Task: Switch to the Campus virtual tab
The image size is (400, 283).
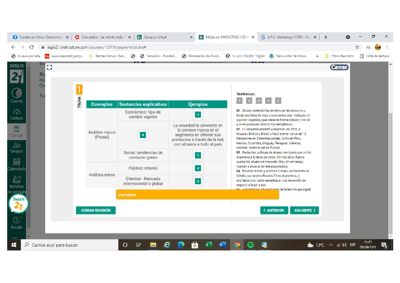Action: (165, 37)
